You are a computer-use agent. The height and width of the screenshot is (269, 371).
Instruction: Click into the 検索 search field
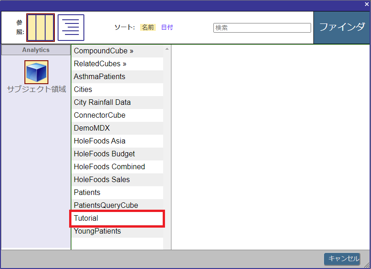tap(262, 28)
